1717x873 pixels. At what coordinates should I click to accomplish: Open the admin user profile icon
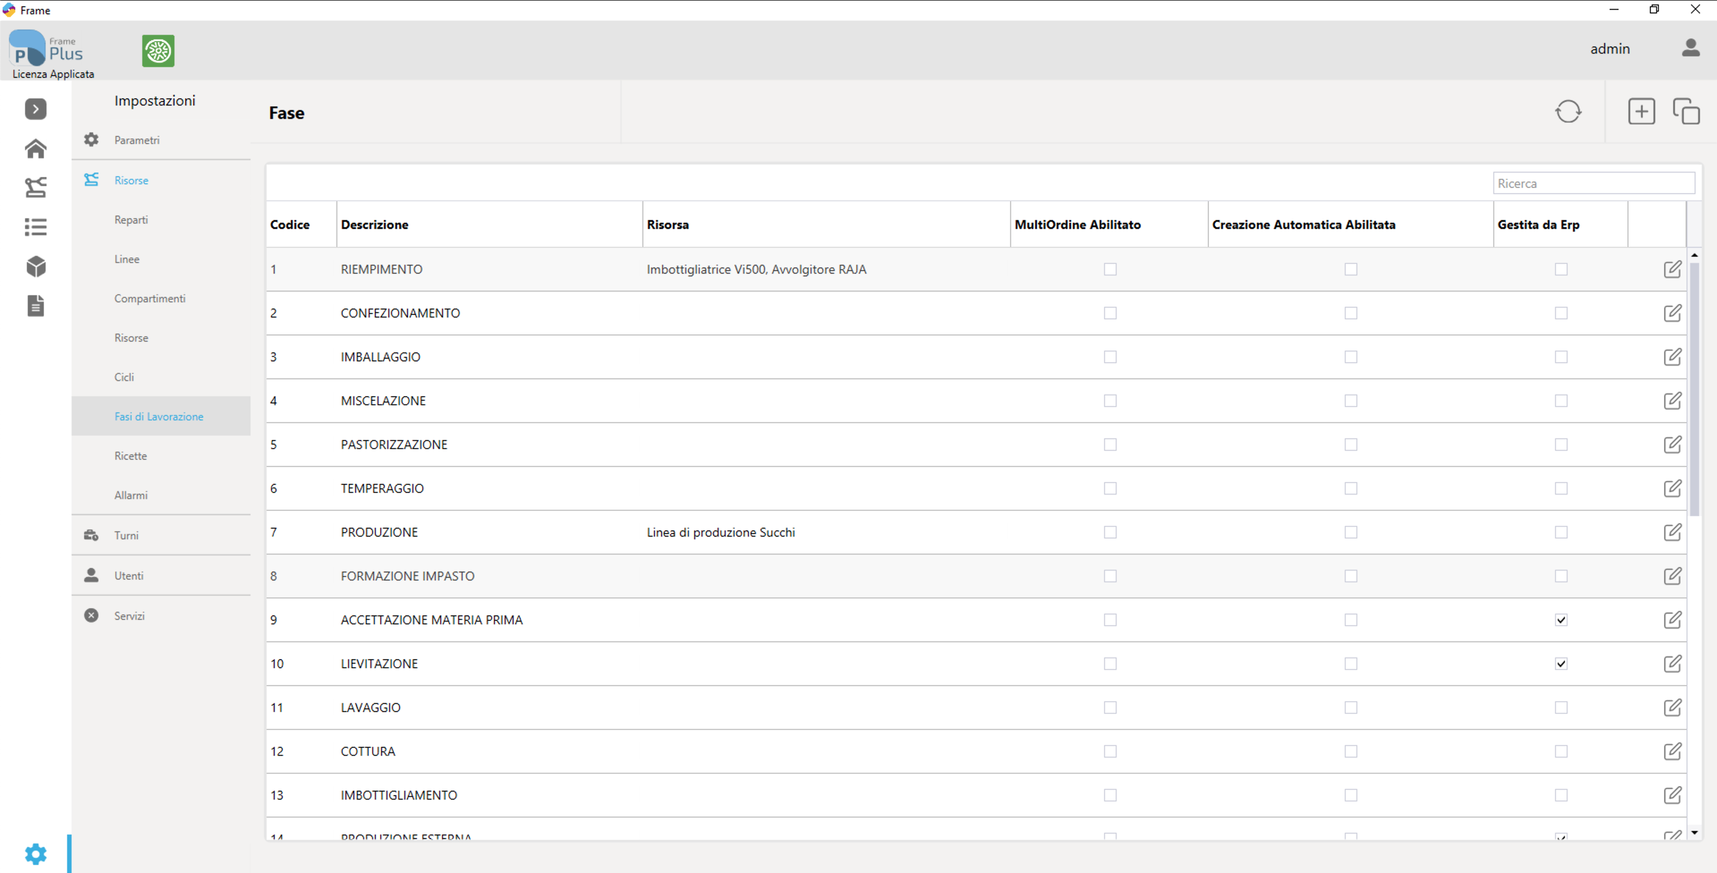tap(1690, 48)
